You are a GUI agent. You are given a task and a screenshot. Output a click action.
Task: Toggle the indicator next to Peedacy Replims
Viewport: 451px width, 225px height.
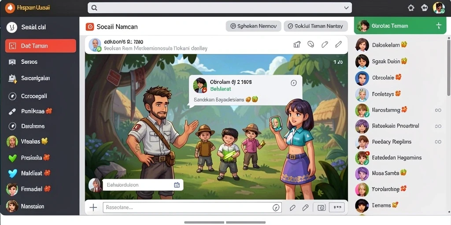[x=438, y=142]
